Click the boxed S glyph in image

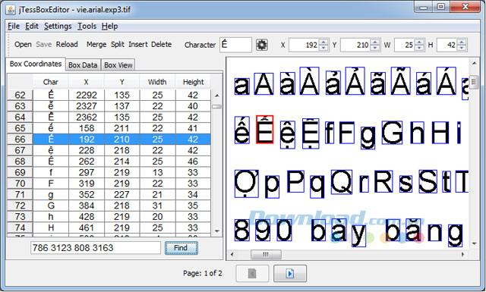coord(428,181)
